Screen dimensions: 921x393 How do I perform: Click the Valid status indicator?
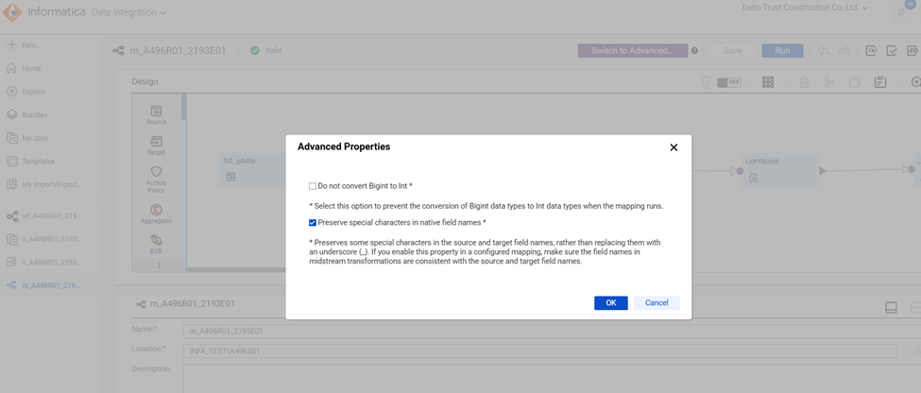click(266, 50)
